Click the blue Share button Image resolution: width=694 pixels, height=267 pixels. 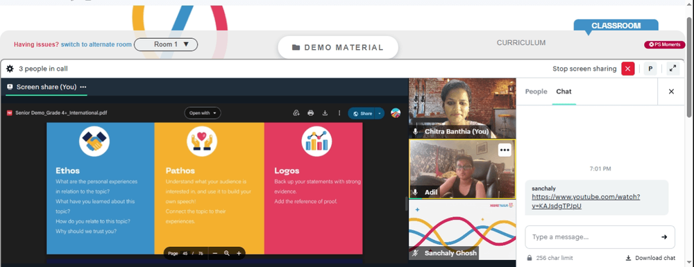pyautogui.click(x=362, y=114)
